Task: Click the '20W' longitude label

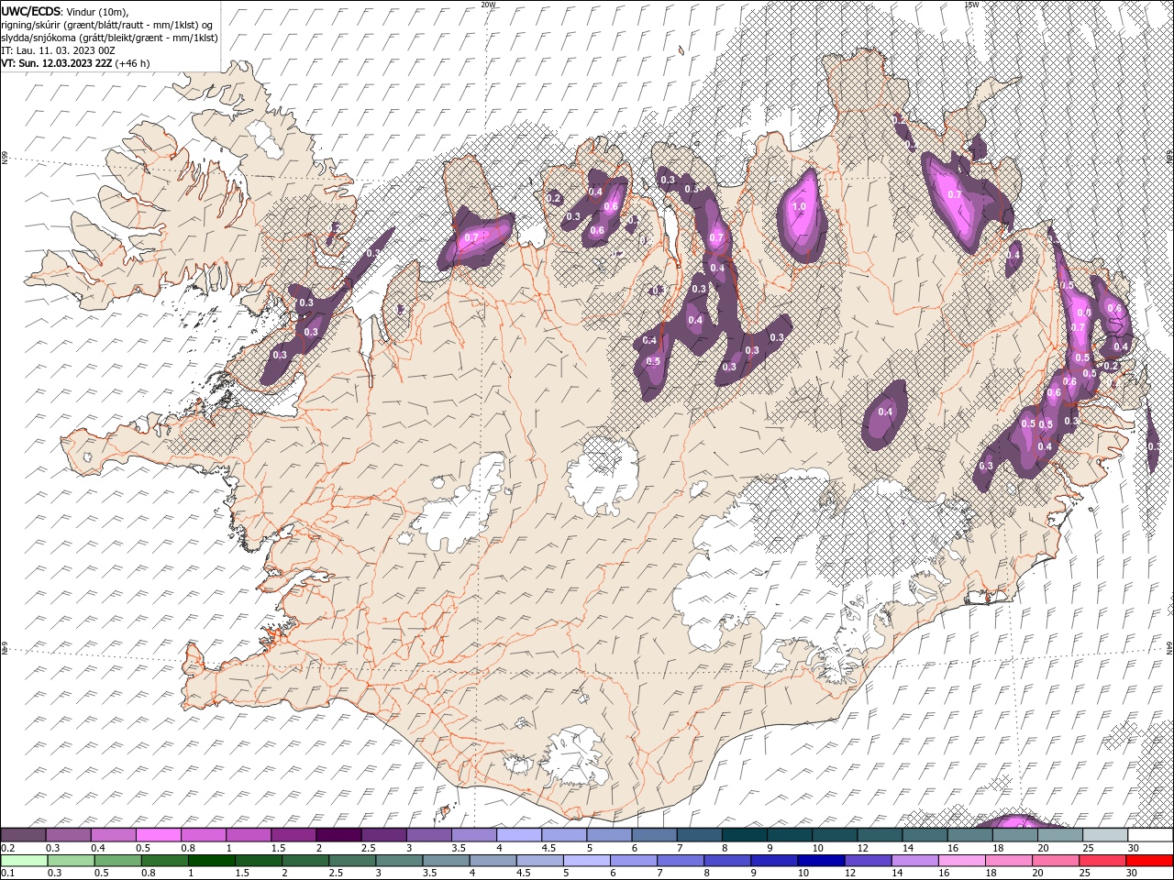Action: [x=488, y=5]
